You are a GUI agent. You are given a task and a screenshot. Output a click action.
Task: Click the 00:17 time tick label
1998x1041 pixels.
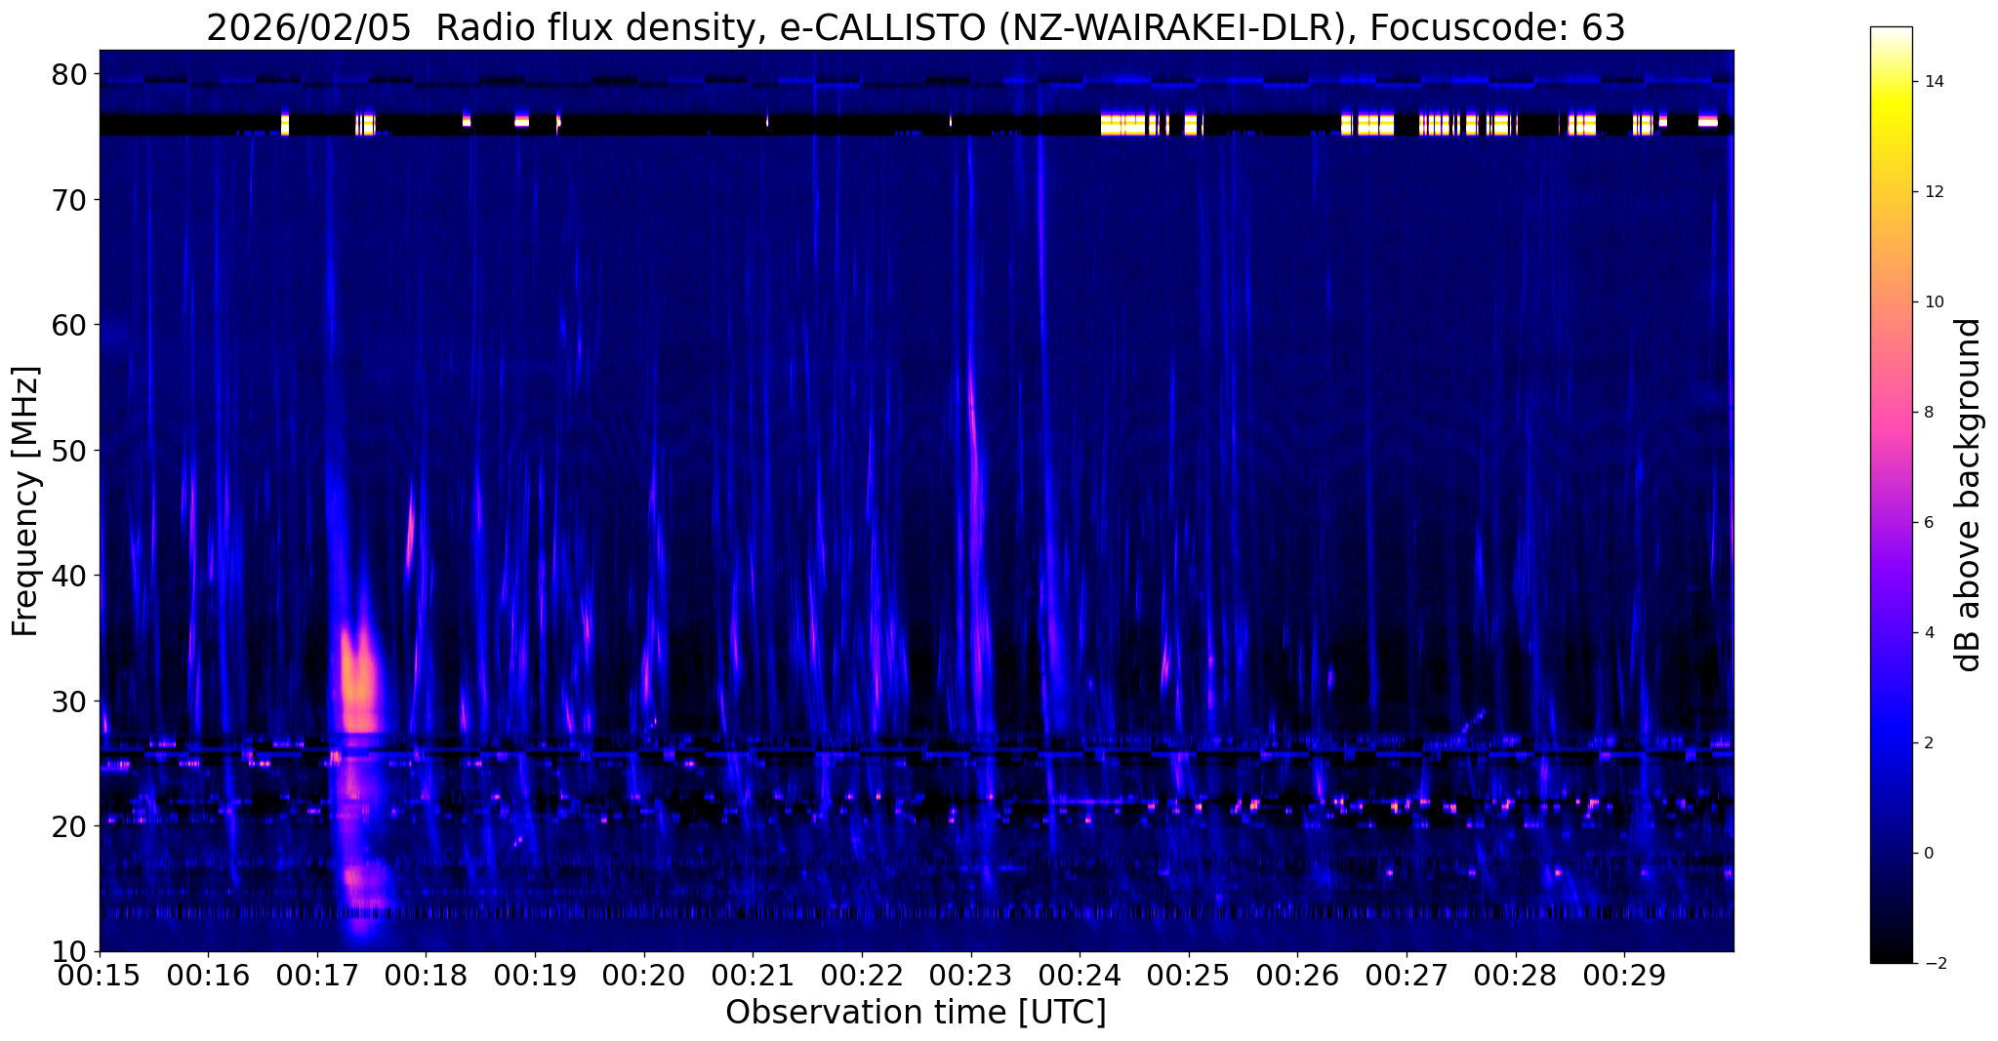point(317,975)
